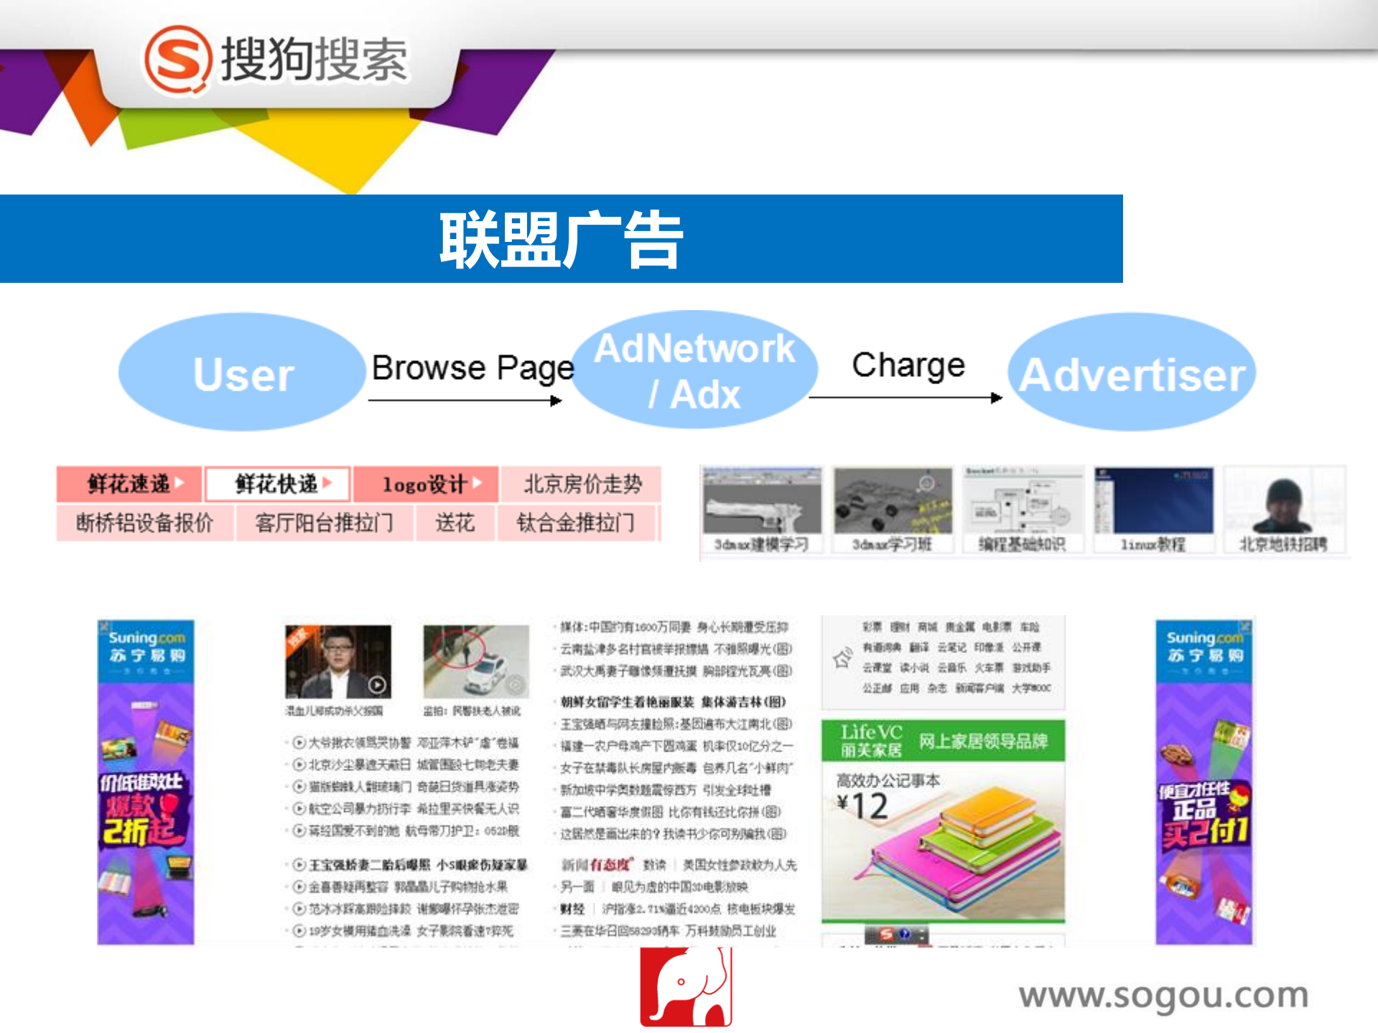Click the 送花 keyword button
This screenshot has width=1378, height=1033.
click(455, 523)
